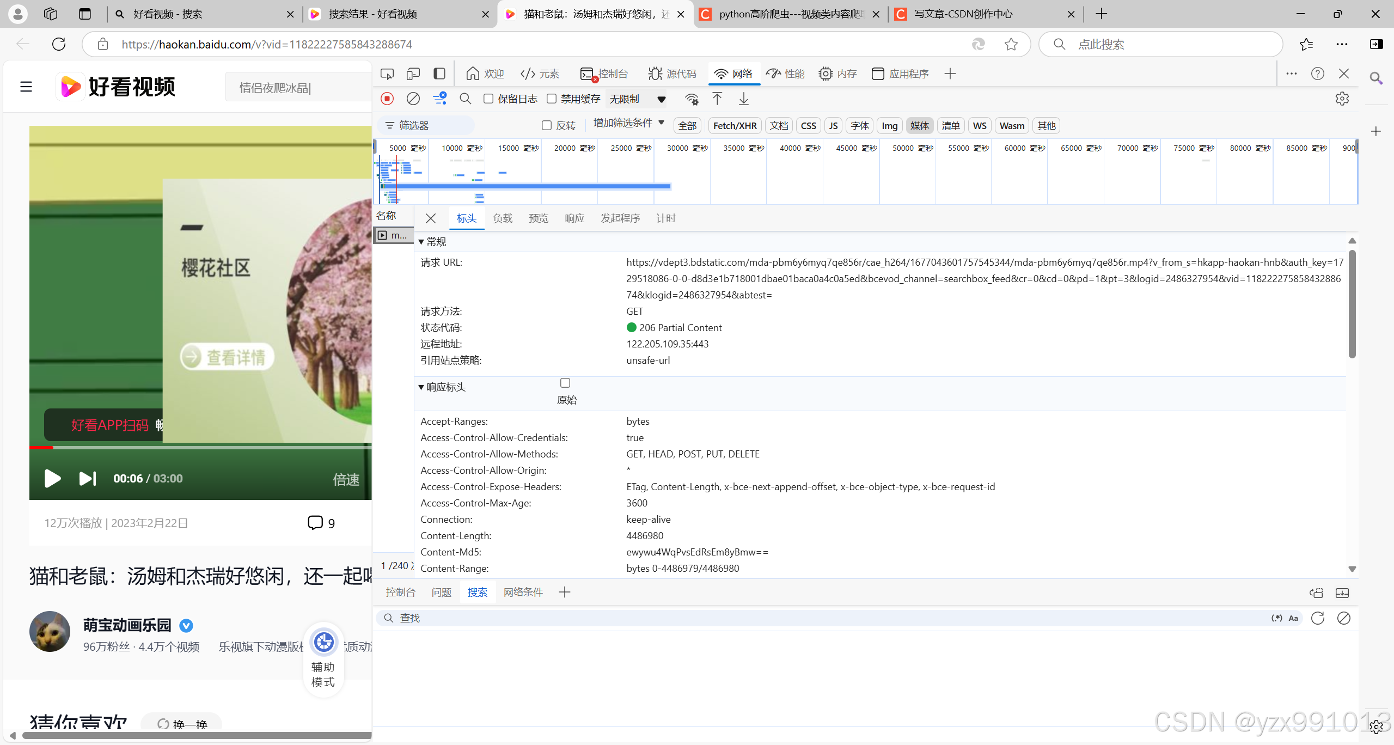Image resolution: width=1394 pixels, height=745 pixels.
Task: Open the 倍速 playback speed menu
Action: (346, 479)
